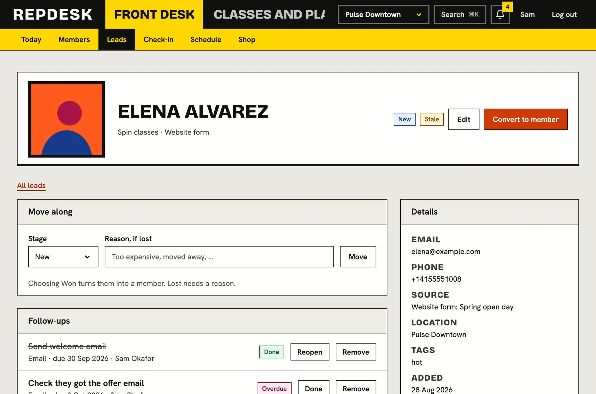Open the notifications bell

500,15
